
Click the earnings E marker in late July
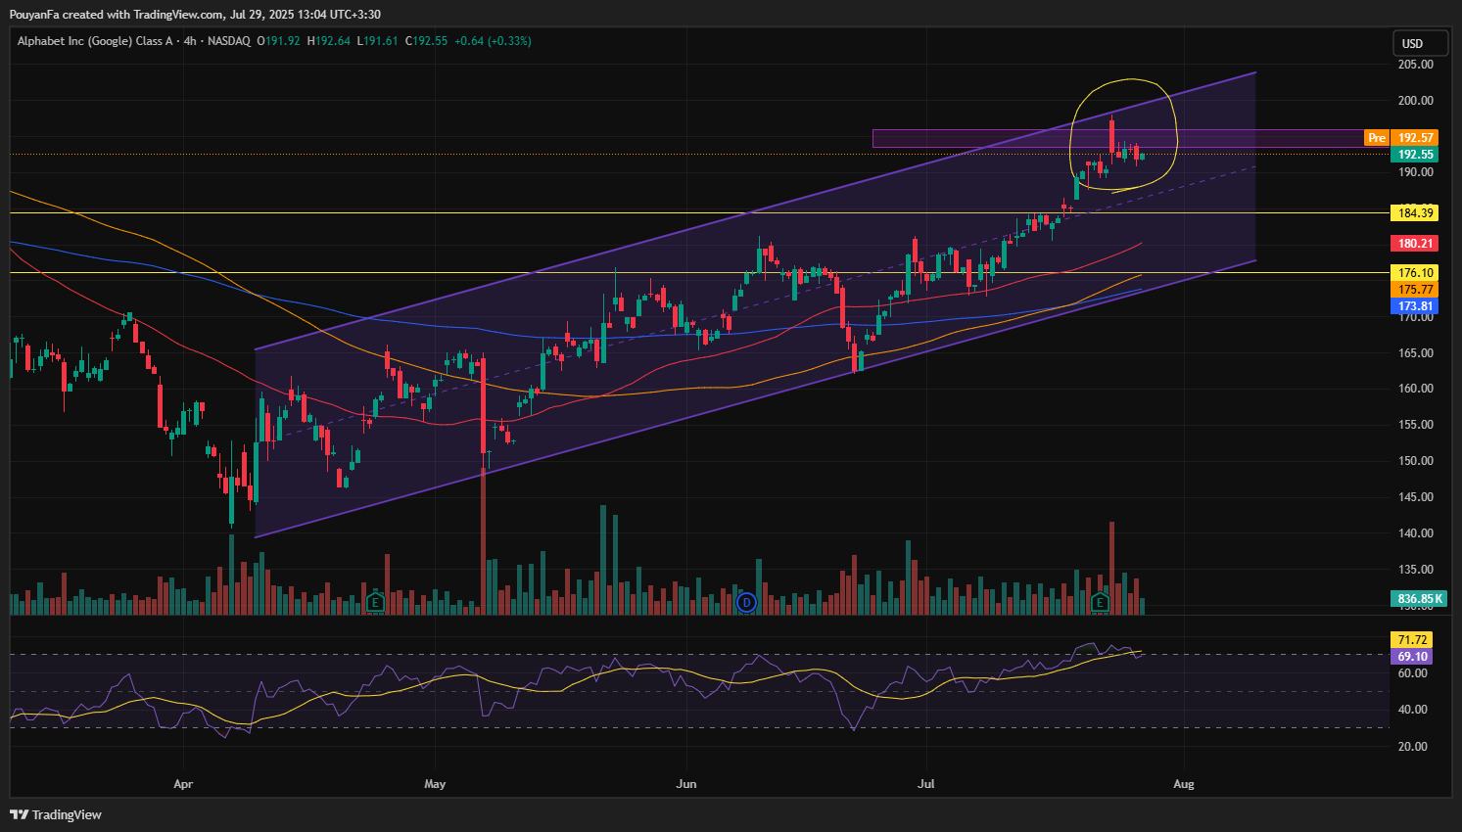(x=1100, y=602)
